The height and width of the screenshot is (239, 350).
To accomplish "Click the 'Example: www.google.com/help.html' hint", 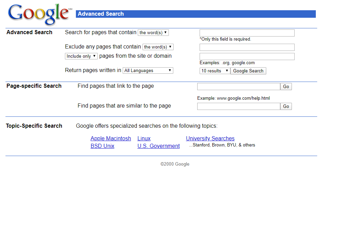I will click(x=233, y=98).
